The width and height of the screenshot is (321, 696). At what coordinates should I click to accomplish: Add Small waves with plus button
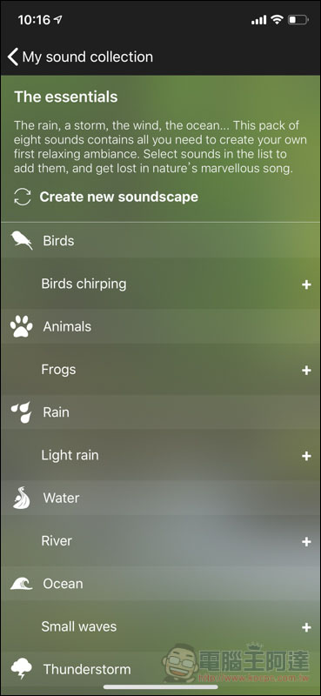[306, 626]
